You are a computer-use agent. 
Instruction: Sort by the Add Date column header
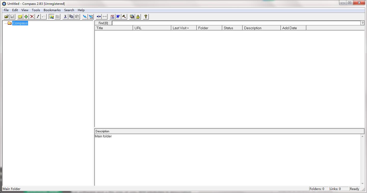coord(293,28)
